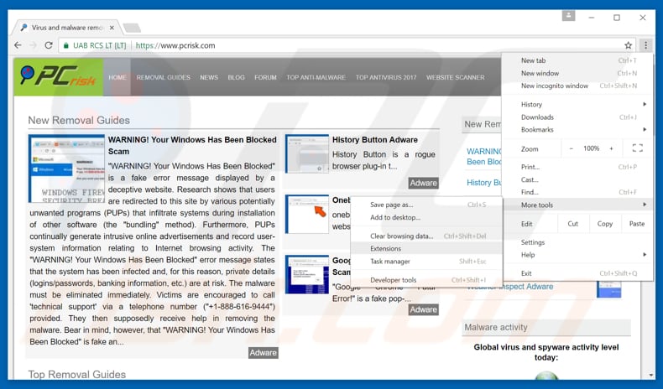Open FORUM navigation item
Image resolution: width=663 pixels, height=389 pixels.
pyautogui.click(x=265, y=77)
